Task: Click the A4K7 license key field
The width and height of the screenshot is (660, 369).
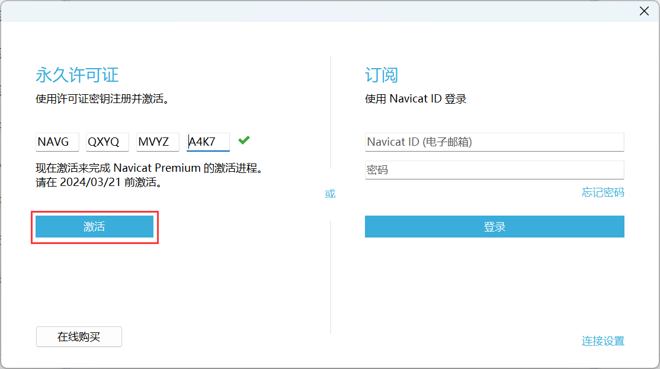Action: pos(208,142)
